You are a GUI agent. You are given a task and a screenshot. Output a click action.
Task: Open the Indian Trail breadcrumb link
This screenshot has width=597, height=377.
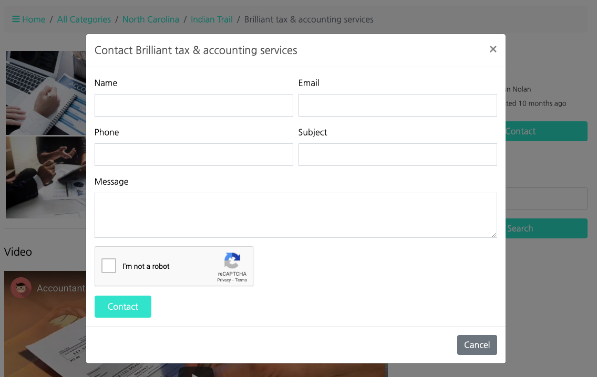pyautogui.click(x=212, y=19)
